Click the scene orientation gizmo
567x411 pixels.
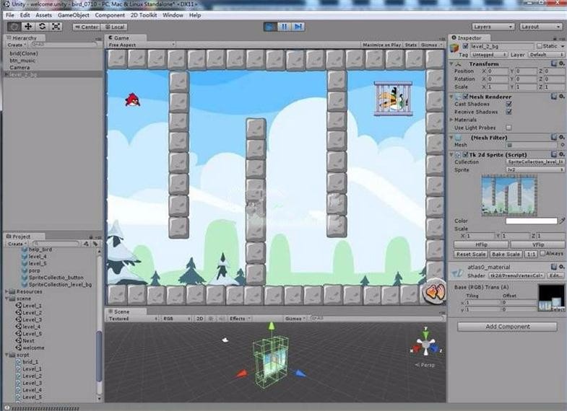point(426,345)
